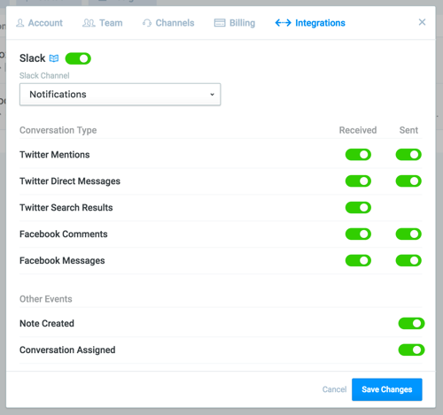Viewport: 443px width, 415px height.
Task: Click the Save Changes button
Action: point(387,389)
